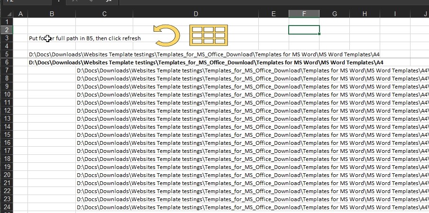This screenshot has height=213, width=429.
Task: Click row header 12
Action: (7, 110)
